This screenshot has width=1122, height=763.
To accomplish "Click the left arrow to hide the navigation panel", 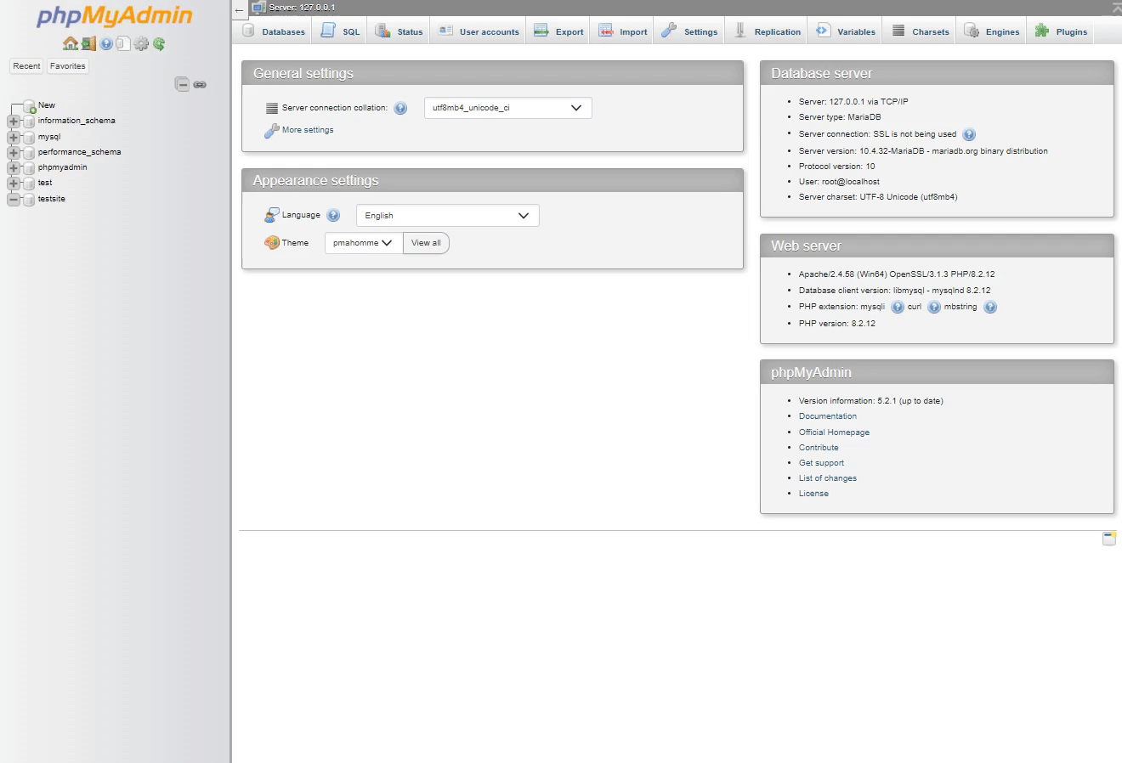I will [x=240, y=9].
